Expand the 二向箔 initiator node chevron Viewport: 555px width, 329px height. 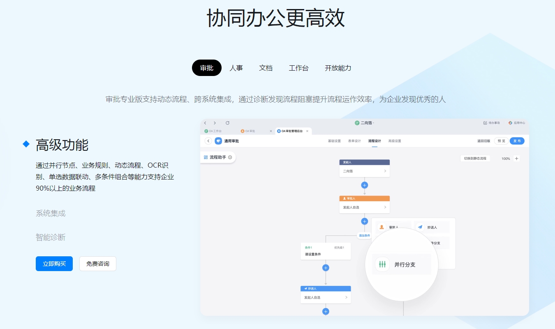point(385,171)
